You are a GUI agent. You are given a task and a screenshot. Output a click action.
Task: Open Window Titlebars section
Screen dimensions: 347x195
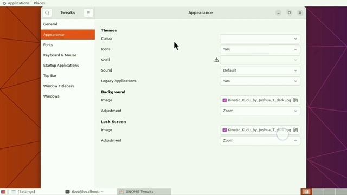click(68, 86)
